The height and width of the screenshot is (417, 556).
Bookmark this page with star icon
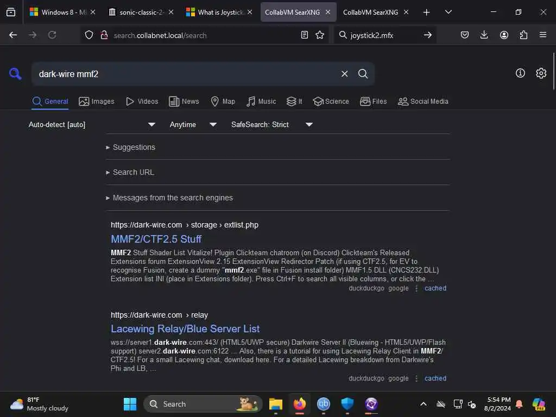[320, 35]
